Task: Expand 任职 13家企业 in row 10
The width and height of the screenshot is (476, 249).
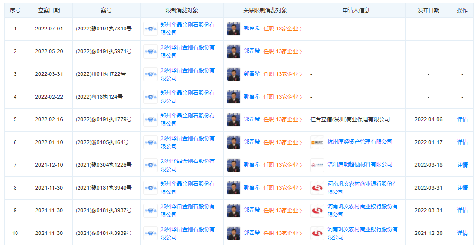Action: click(x=283, y=233)
